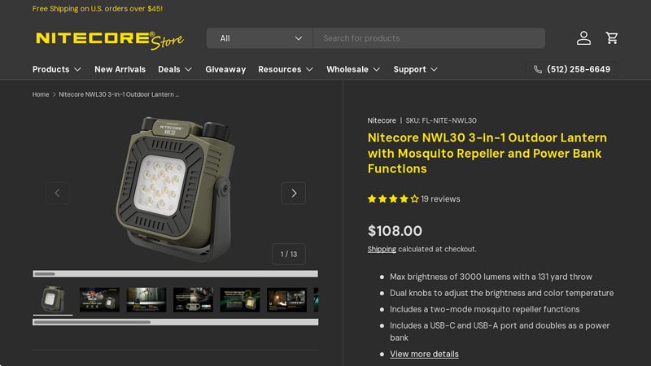Click 'USB-C and USB-A port' bullet text
Screen dimensions: 651x366
[500, 332]
